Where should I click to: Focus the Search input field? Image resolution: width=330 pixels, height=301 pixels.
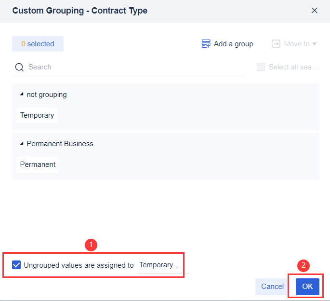tap(135, 67)
